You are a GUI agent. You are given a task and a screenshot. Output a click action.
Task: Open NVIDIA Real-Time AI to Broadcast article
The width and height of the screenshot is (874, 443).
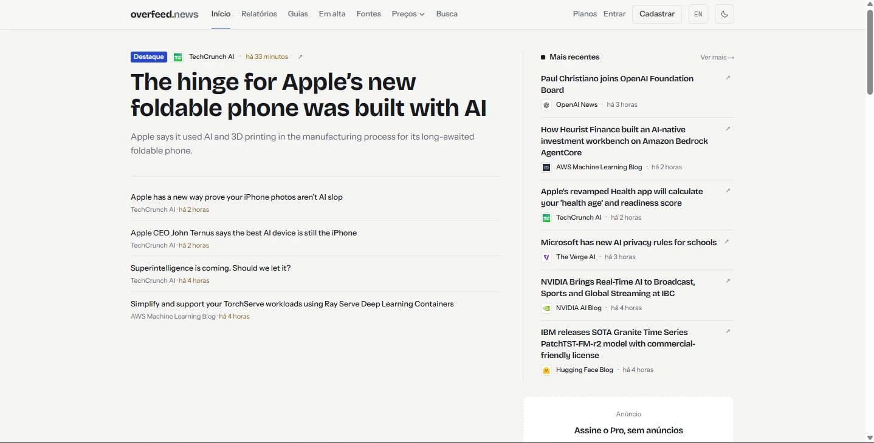(618, 288)
